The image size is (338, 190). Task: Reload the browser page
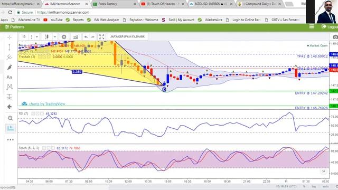click(x=10, y=12)
